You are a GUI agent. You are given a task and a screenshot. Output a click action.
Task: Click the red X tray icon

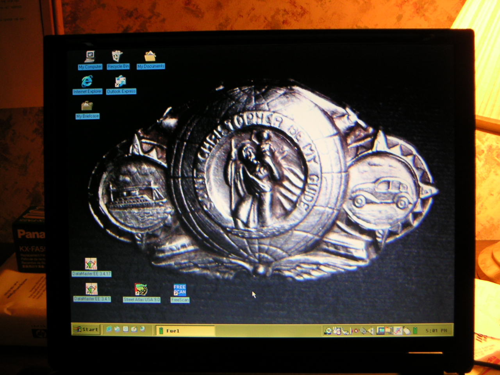point(355,331)
